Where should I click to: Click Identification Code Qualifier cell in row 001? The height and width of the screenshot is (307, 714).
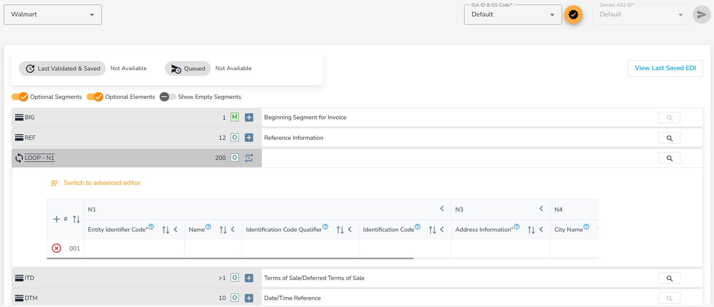pos(300,248)
